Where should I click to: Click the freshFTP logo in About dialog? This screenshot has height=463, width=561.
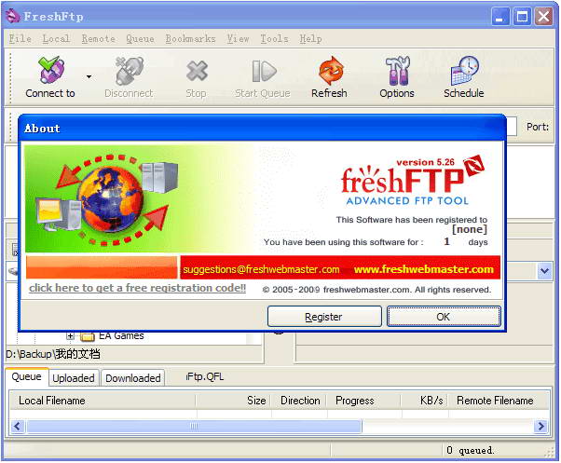click(x=412, y=179)
